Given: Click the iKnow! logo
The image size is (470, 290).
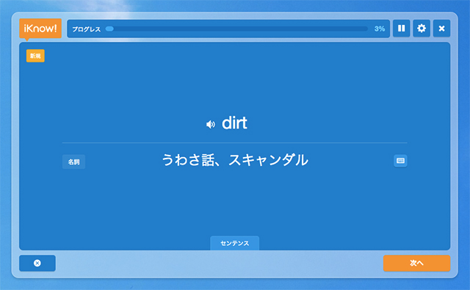Looking at the screenshot, I should tap(40, 29).
